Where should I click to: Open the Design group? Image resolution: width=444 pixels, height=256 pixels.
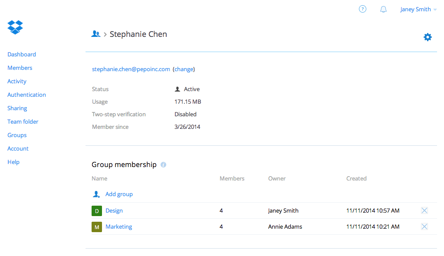(x=114, y=210)
